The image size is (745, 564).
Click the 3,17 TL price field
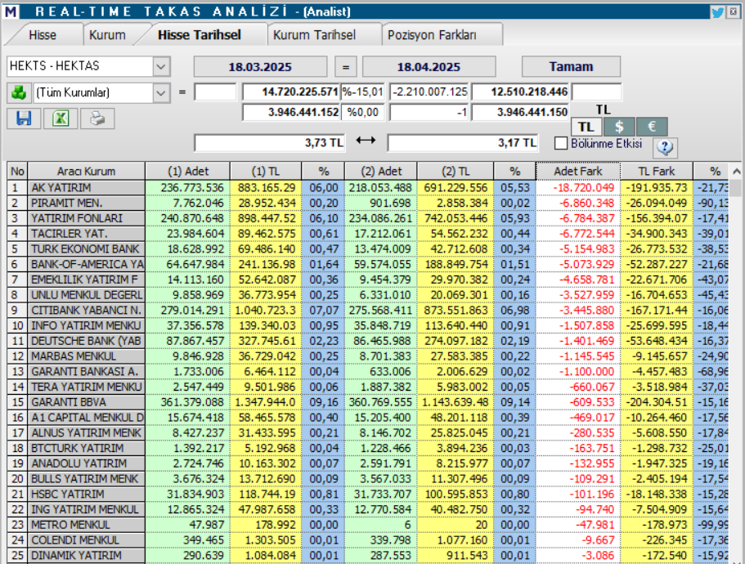(463, 143)
